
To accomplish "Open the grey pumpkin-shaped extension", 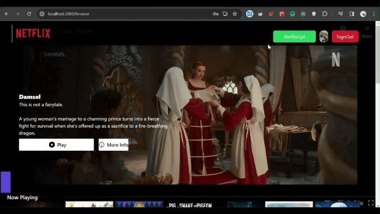I will 260,14.
